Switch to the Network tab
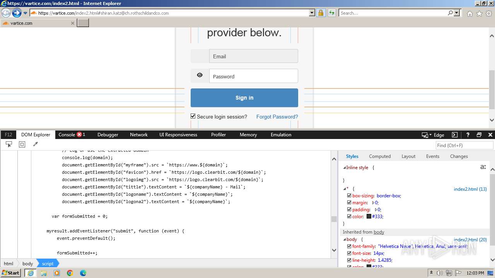The width and height of the screenshot is (495, 278). pyautogui.click(x=139, y=135)
